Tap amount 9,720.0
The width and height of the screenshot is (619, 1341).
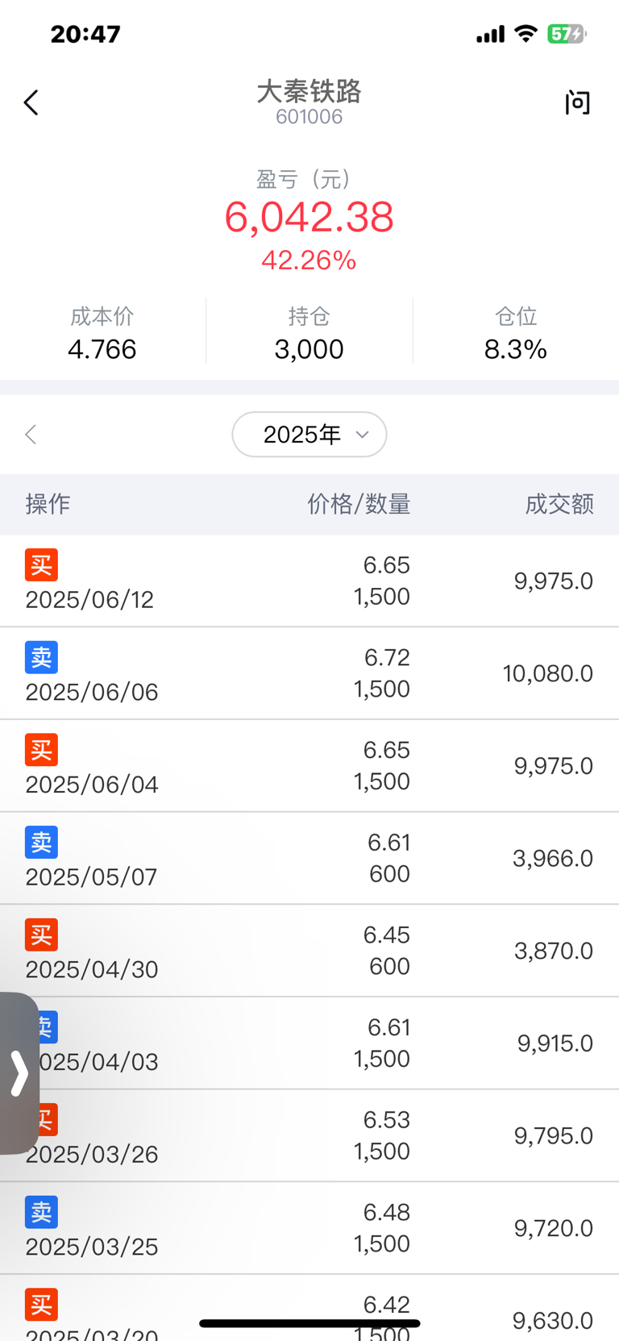point(554,1228)
